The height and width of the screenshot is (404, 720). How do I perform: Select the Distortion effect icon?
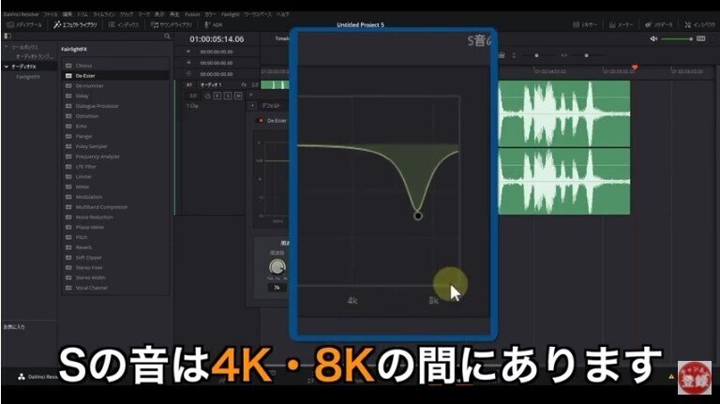pos(68,116)
